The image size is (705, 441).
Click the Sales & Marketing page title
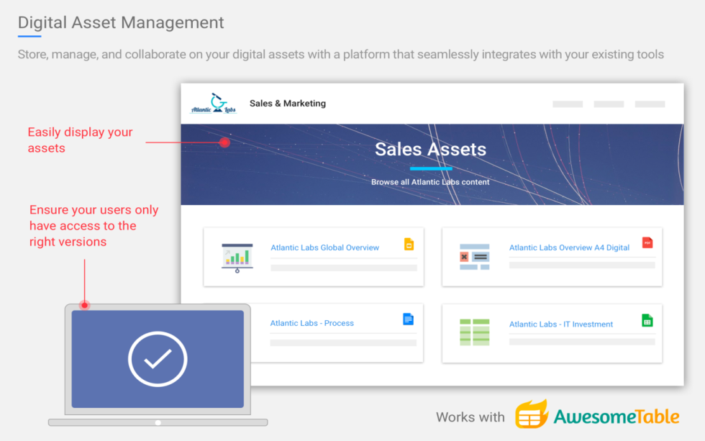coord(288,104)
